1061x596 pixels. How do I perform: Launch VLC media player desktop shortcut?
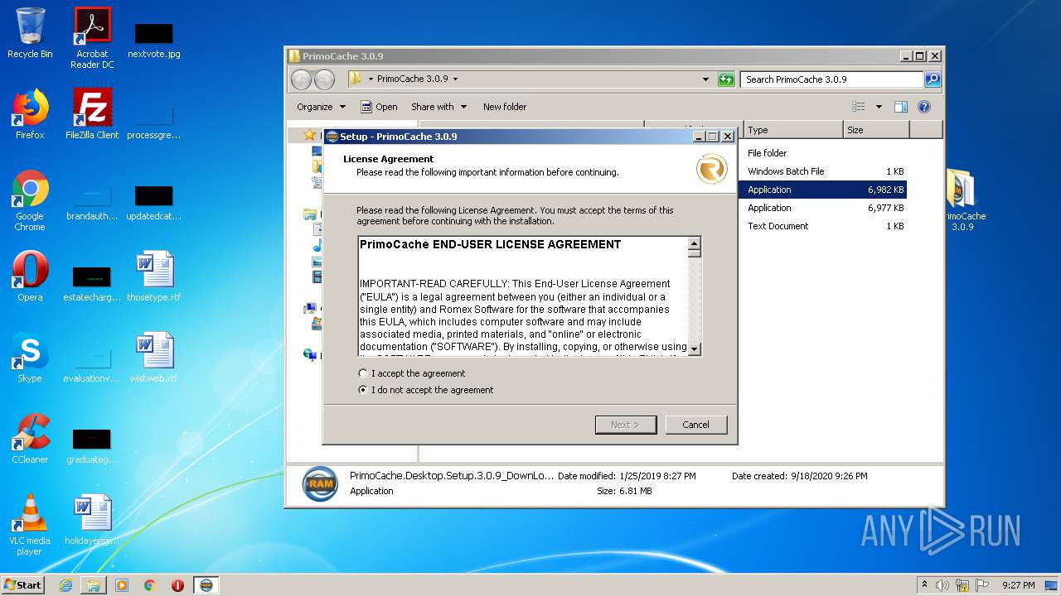pyautogui.click(x=30, y=525)
